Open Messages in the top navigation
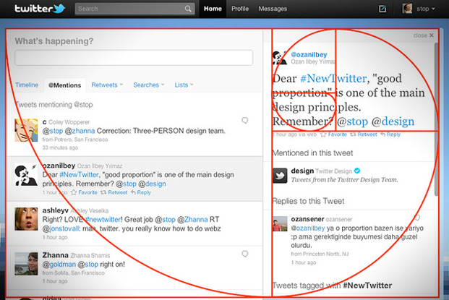 click(273, 9)
